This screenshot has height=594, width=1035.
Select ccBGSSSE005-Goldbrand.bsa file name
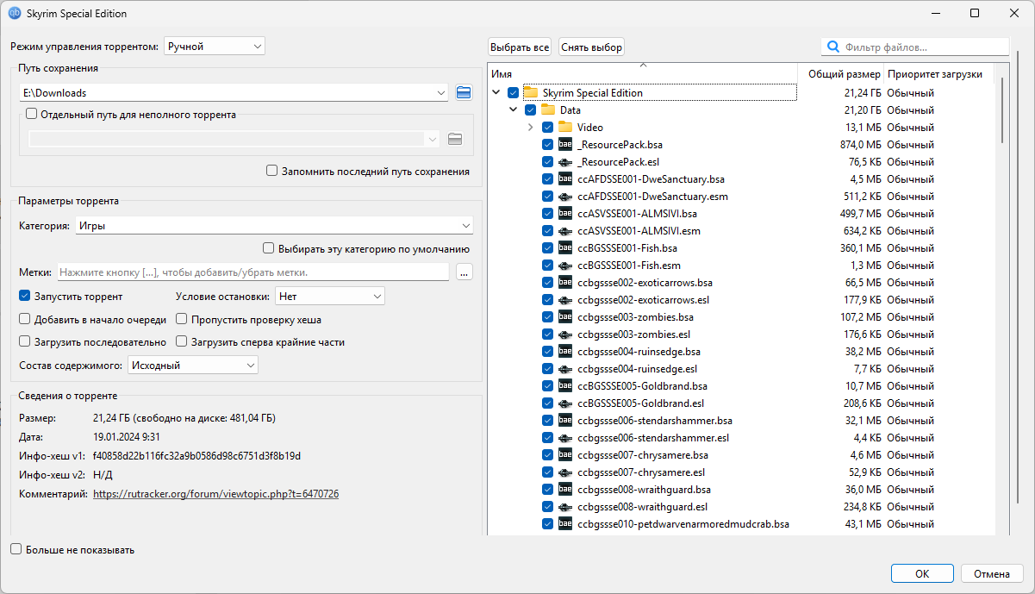tap(642, 385)
